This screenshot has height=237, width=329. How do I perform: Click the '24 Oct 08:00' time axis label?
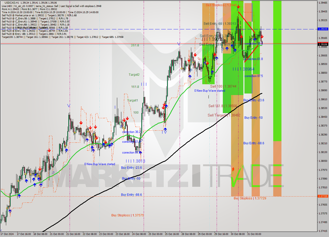139,234
